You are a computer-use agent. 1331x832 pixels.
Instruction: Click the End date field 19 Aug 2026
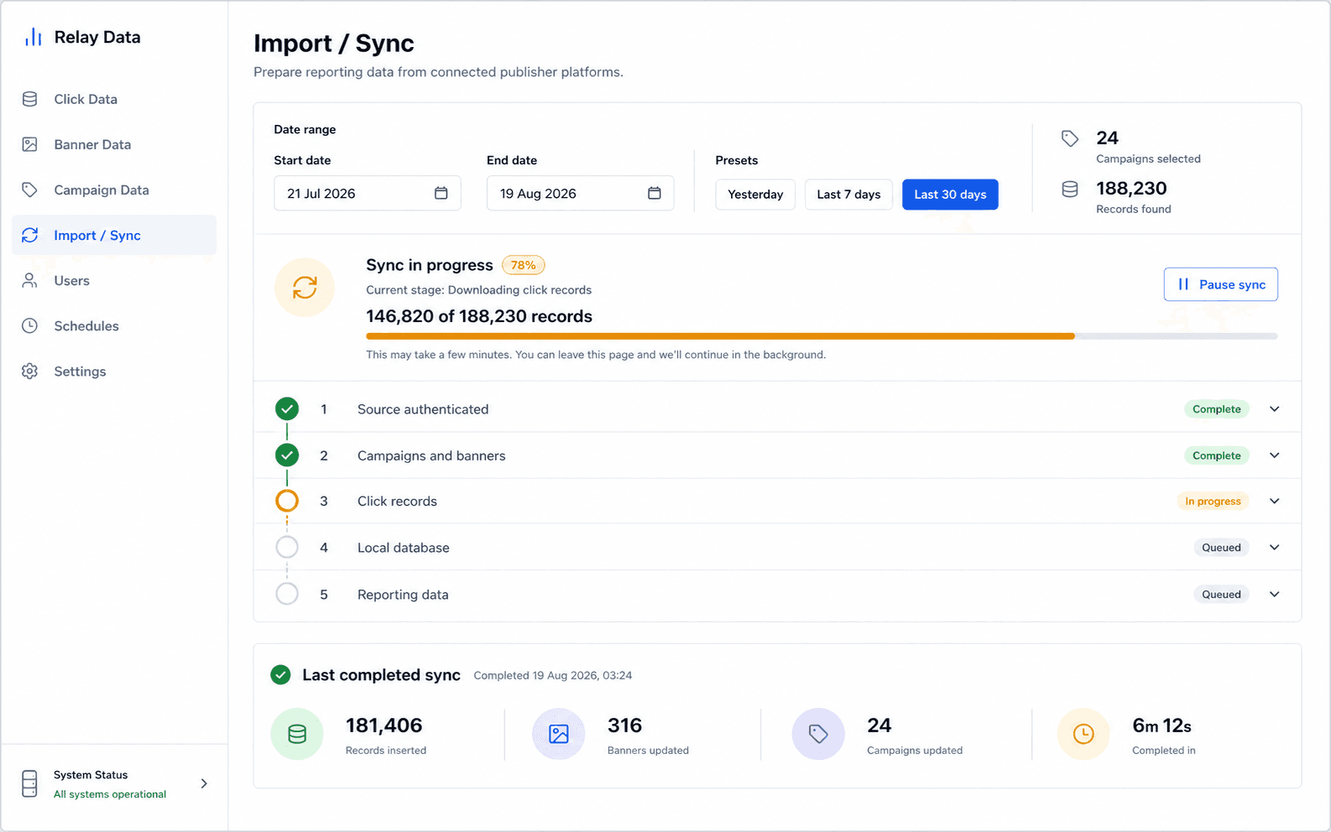pyautogui.click(x=580, y=193)
